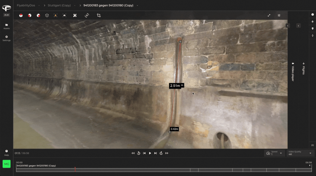Open Assets in the left sidebar
Screen dimensions: 316x176
7,26
